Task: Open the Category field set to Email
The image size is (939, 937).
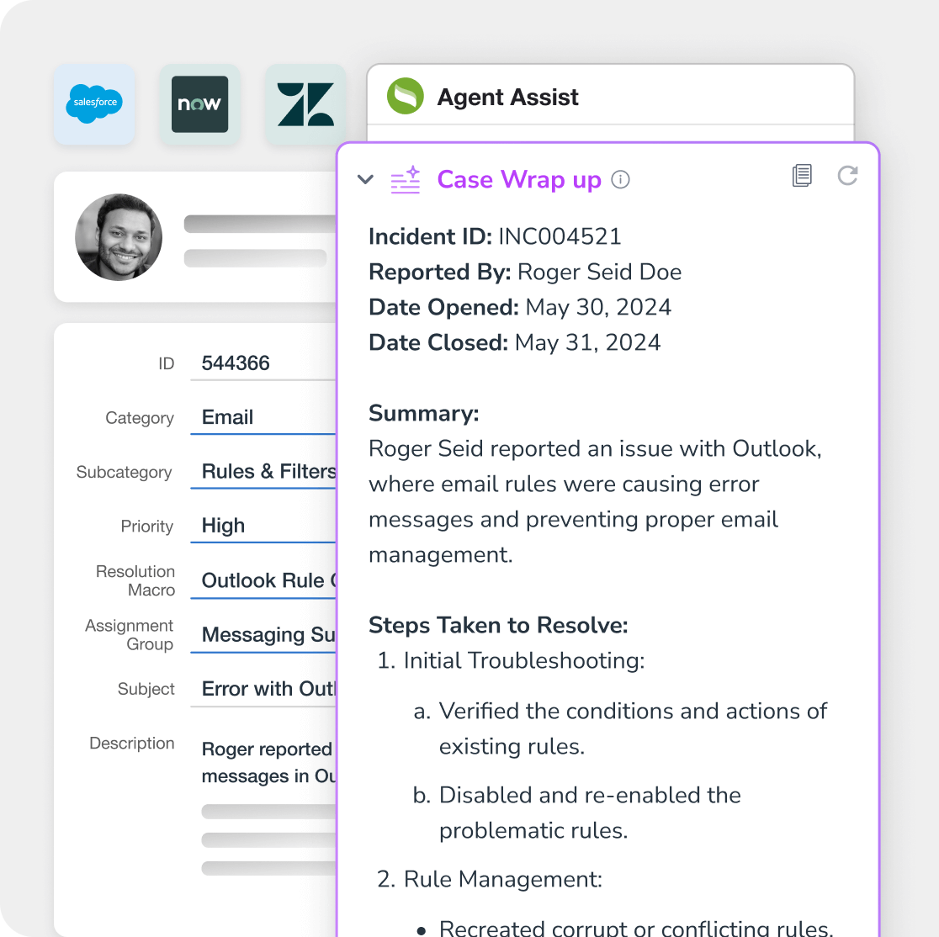Action: 263,418
